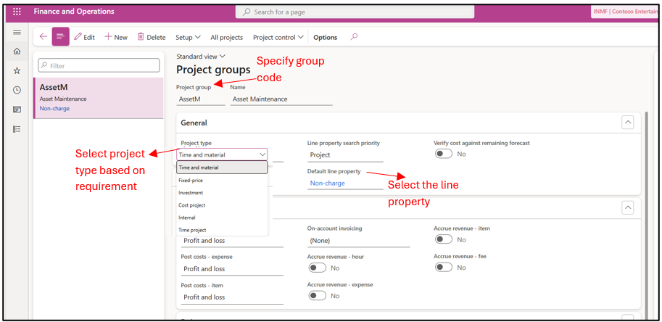
Task: Toggle Verify cost against remaining forecast
Action: (444, 154)
